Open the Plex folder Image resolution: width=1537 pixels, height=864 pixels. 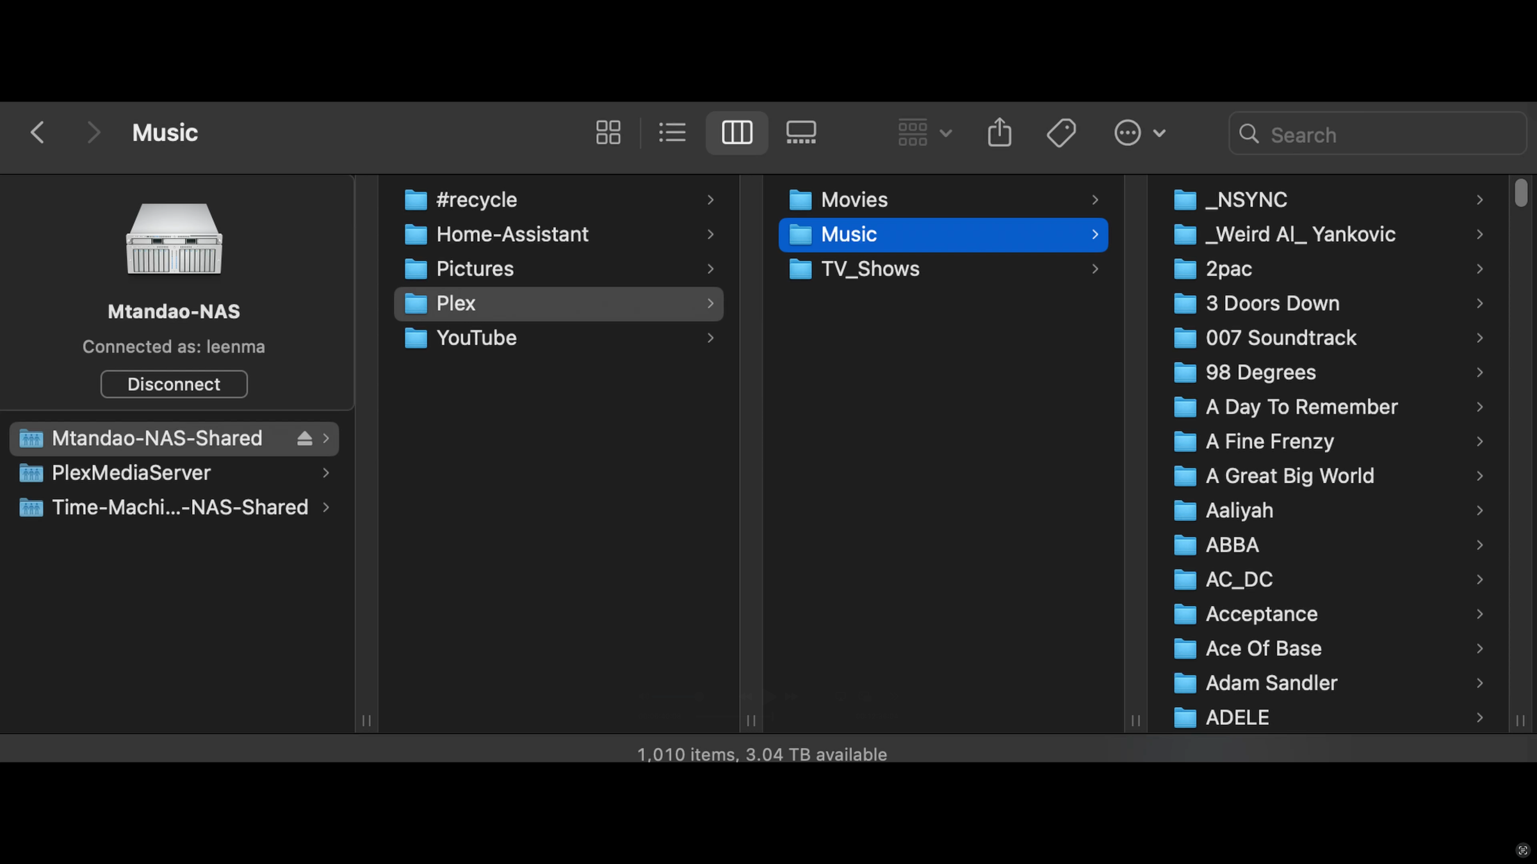click(x=456, y=303)
